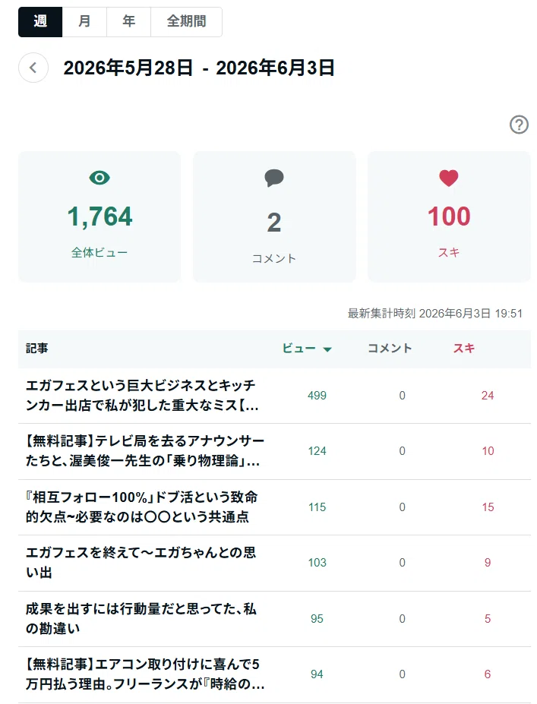Viewport: 537px width, 704px height.
Task: Open article エガフェスという巨大ビジネスとキッチンカー
Action: pos(142,396)
